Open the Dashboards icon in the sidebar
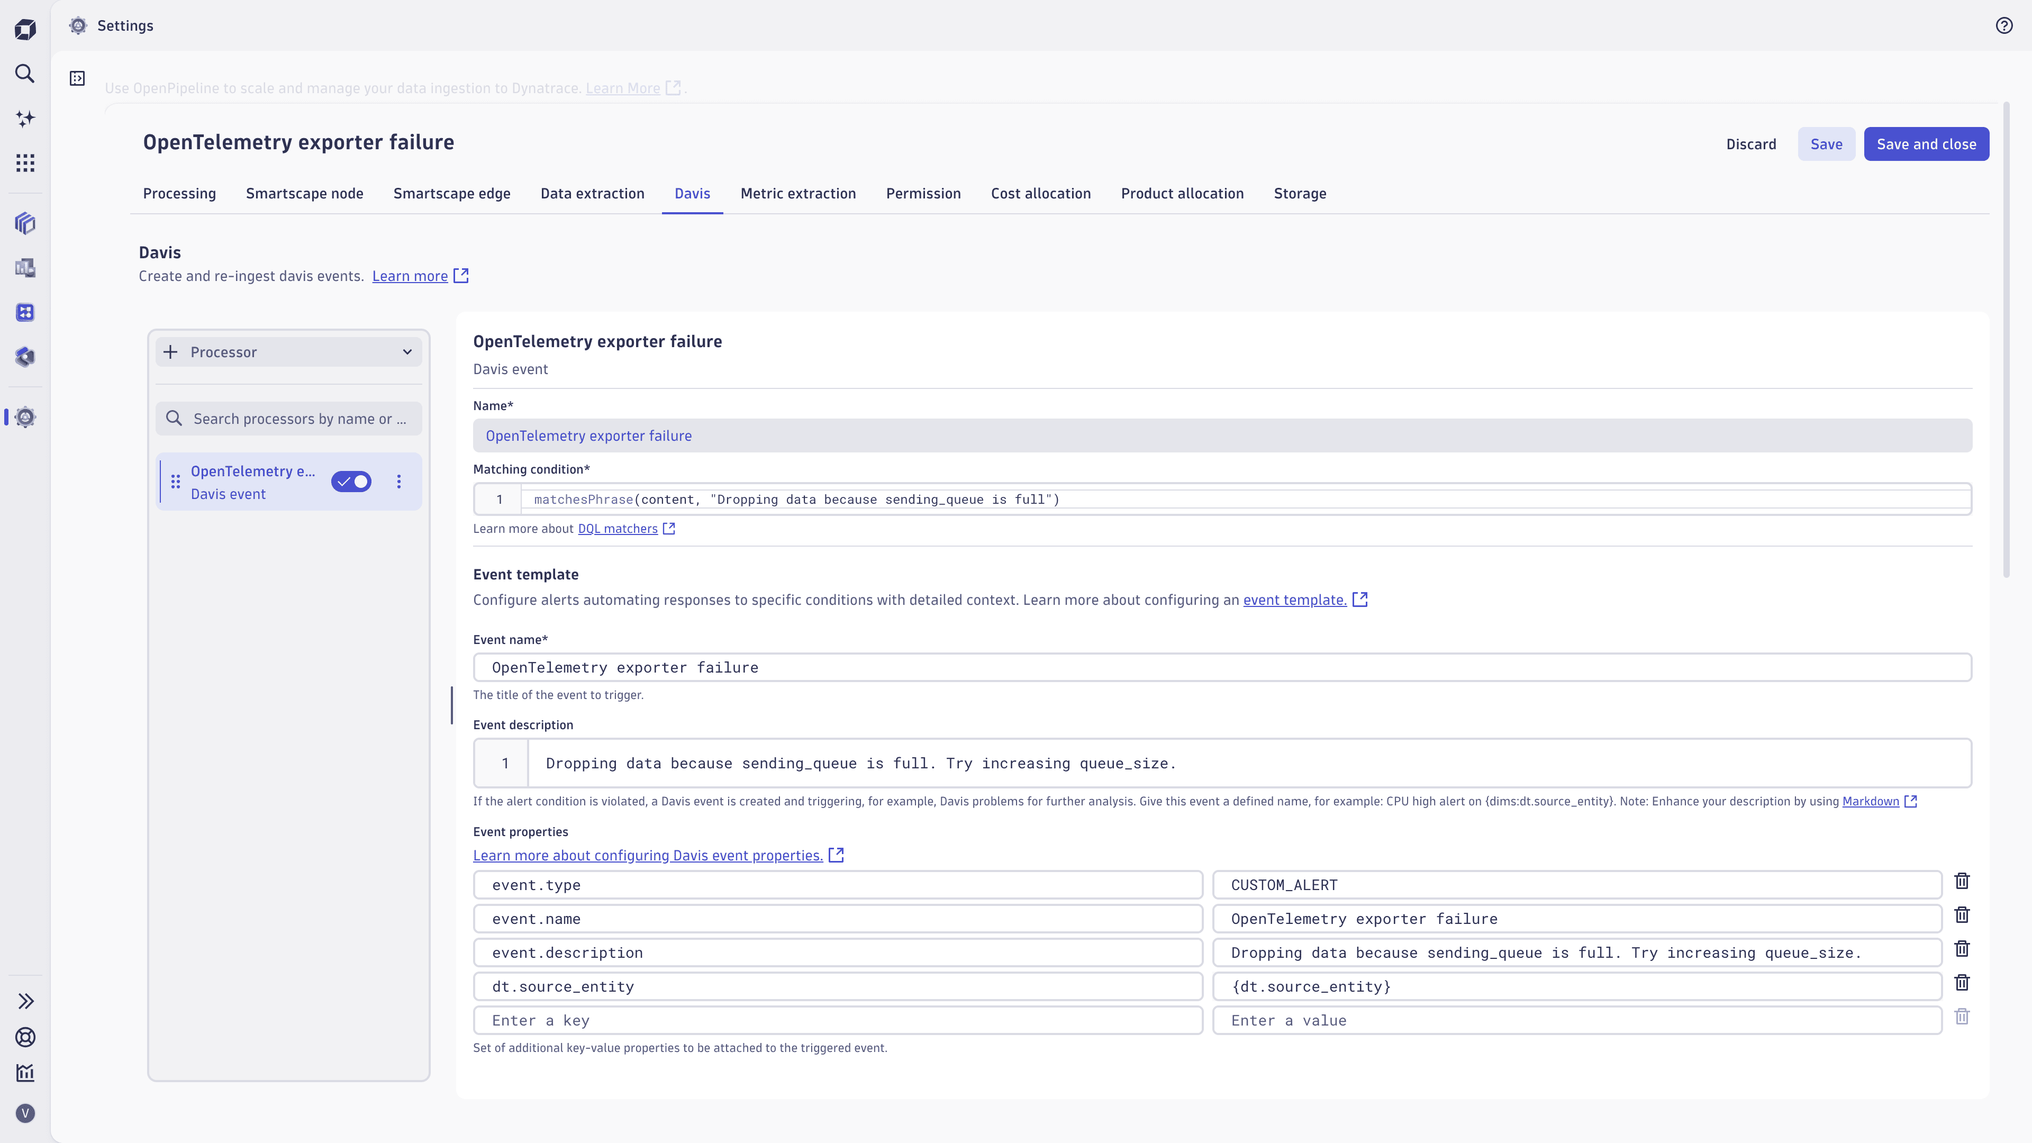The width and height of the screenshot is (2032, 1143). pos(24,268)
